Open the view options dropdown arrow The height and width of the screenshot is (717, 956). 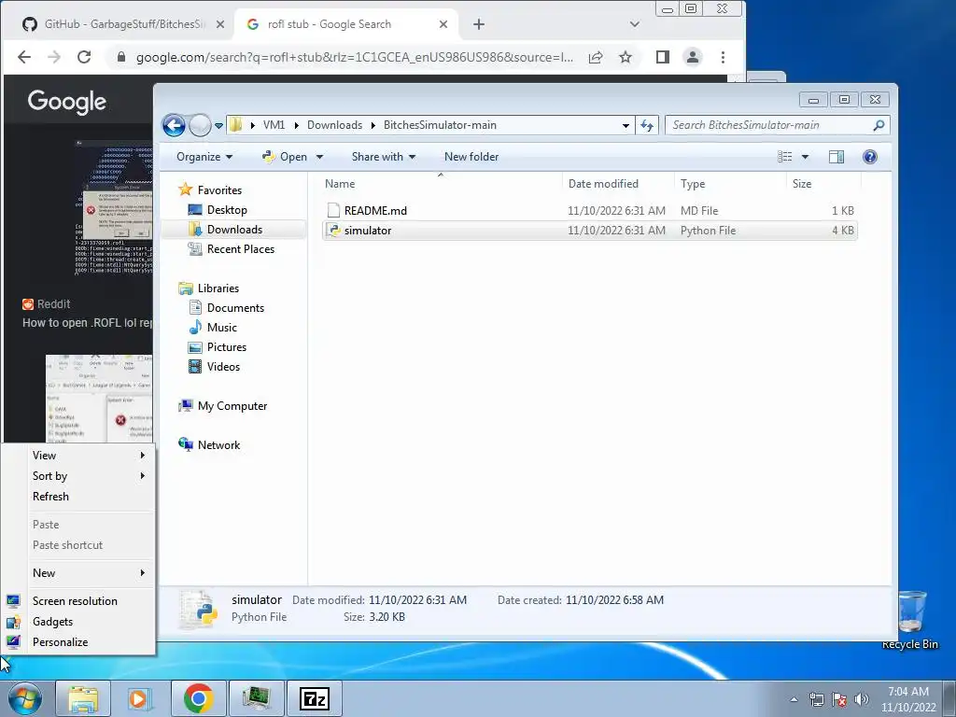[x=805, y=157]
